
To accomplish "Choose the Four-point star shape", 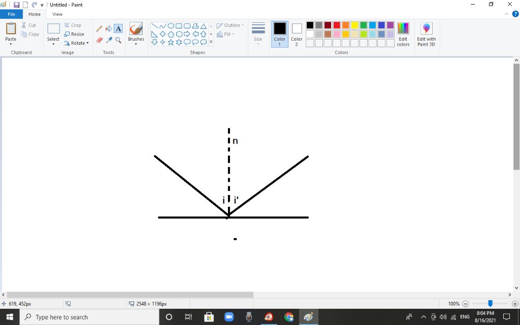I will [x=162, y=42].
